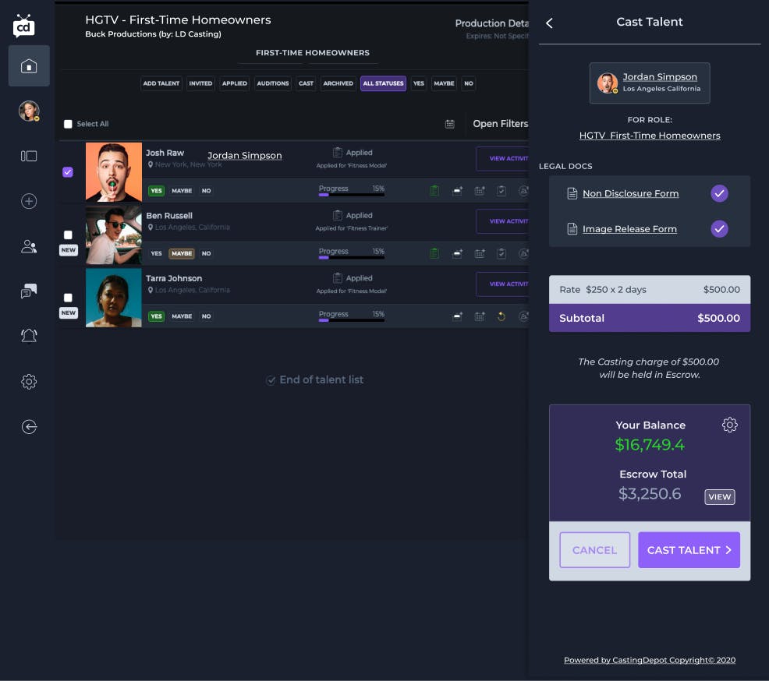Open balance settings gear in Your Balance card
The height and width of the screenshot is (681, 769).
coord(729,425)
